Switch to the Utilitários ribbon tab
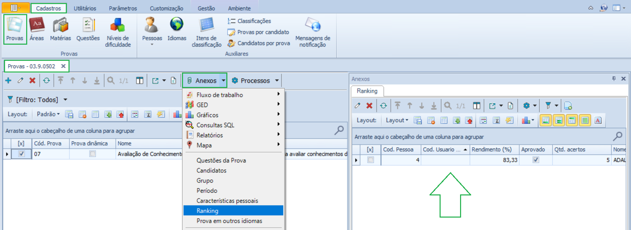Viewport: 631px width, 230px height. pos(85,8)
